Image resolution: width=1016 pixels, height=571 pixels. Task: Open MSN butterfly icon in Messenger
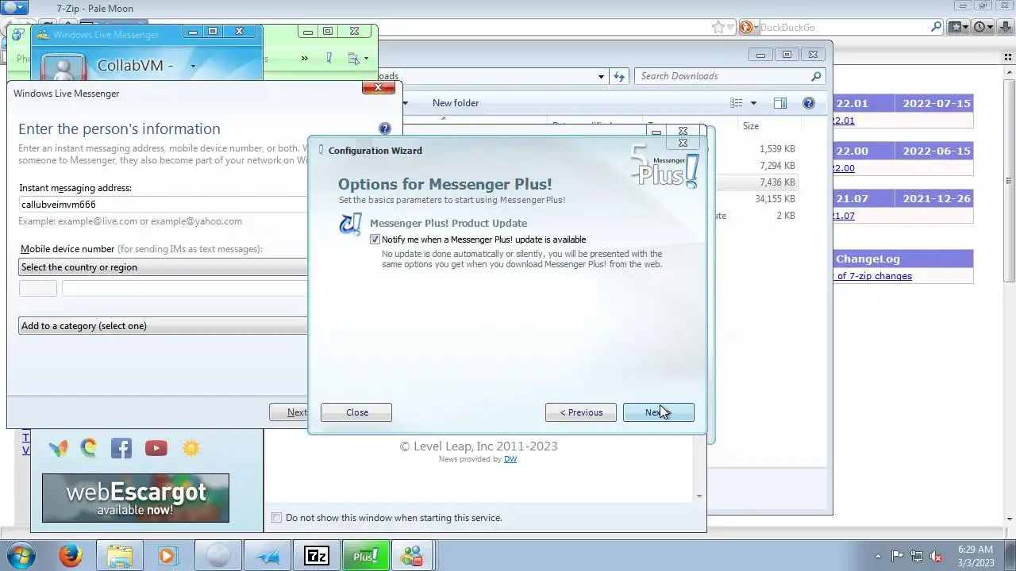point(58,448)
